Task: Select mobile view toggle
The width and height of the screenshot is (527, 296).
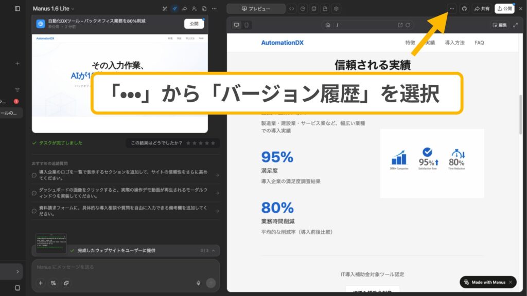Action: click(x=247, y=25)
